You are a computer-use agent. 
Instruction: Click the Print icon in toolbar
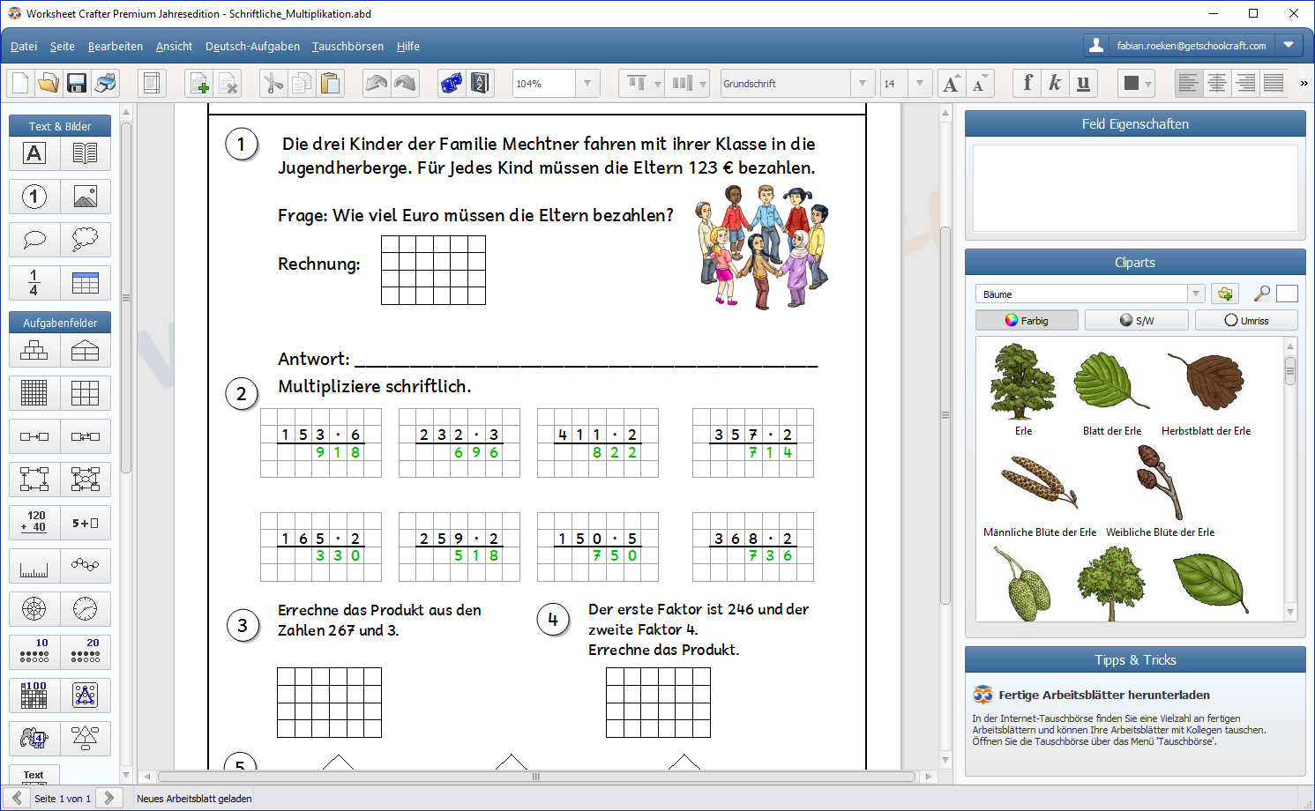point(105,84)
